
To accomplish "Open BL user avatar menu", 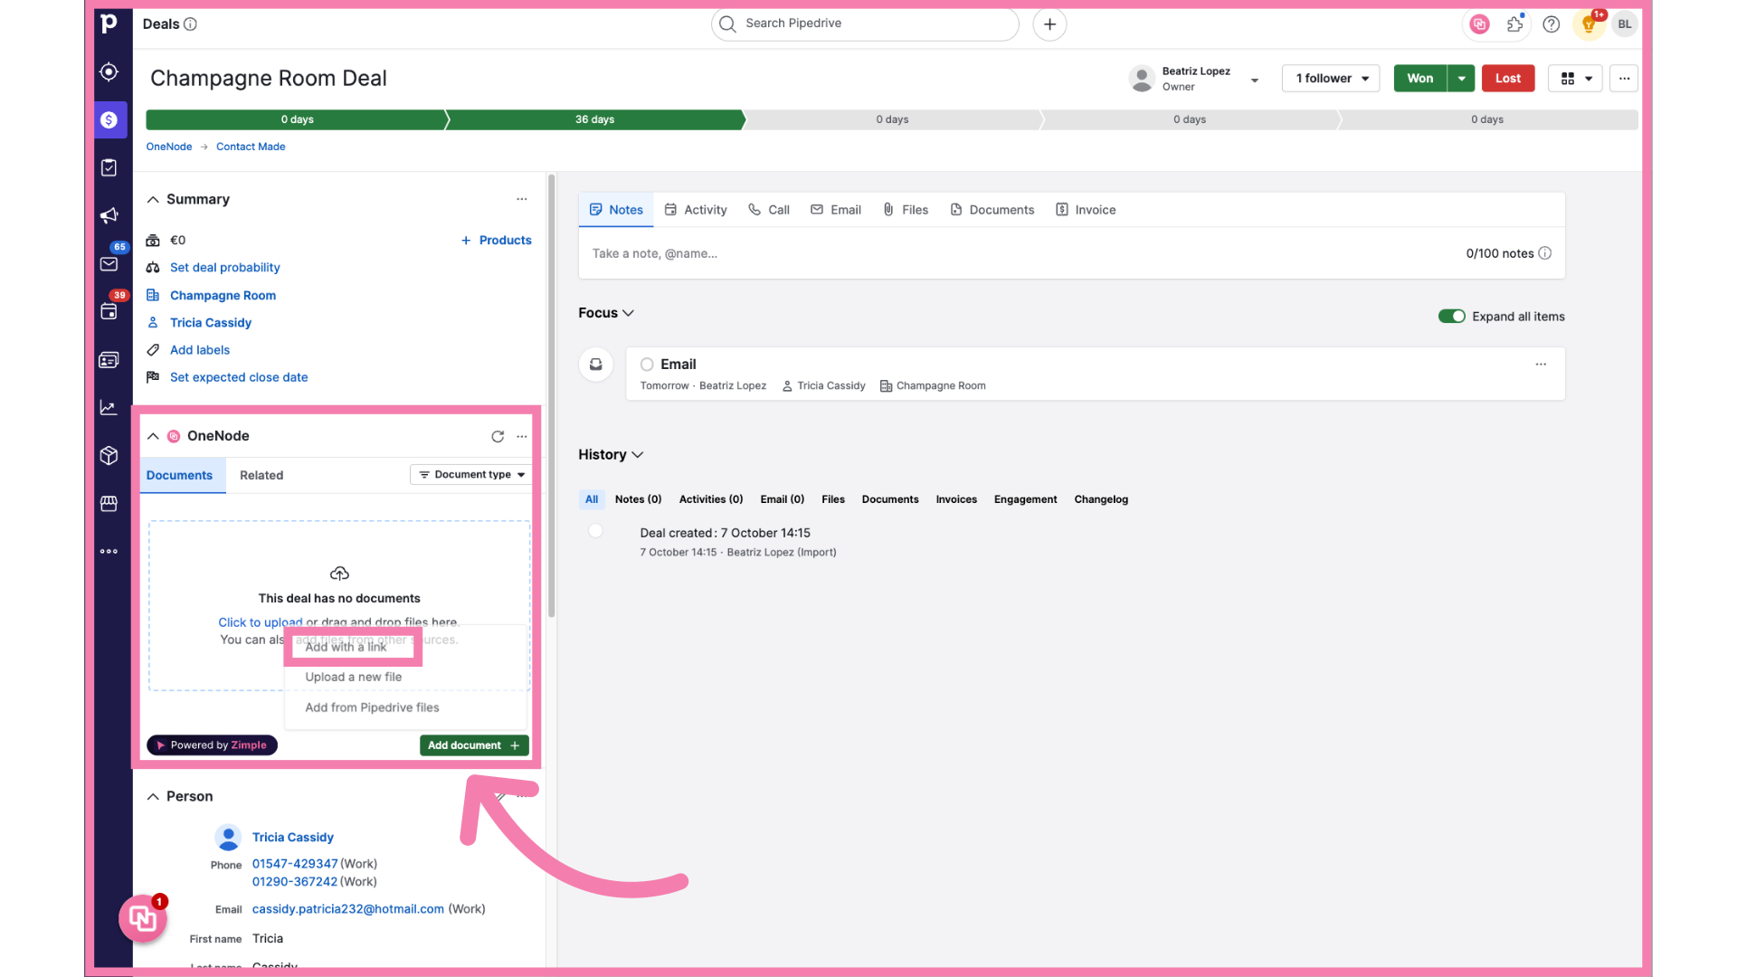I will (1625, 24).
